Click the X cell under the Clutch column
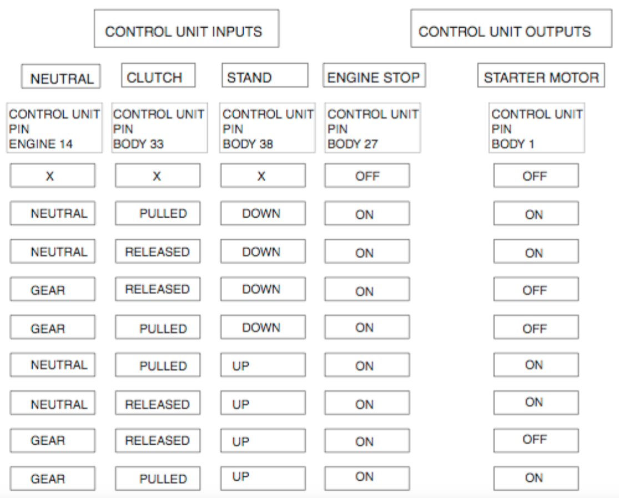This screenshot has height=498, width=619. tap(158, 176)
